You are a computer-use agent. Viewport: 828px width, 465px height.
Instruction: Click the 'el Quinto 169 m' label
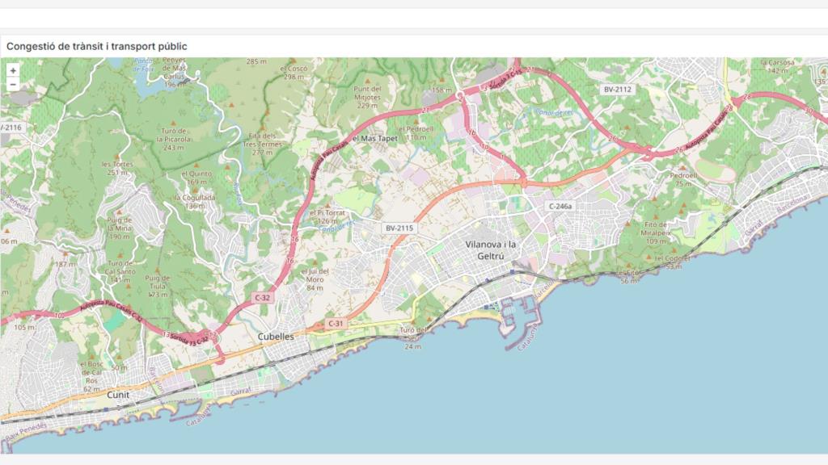click(196, 178)
